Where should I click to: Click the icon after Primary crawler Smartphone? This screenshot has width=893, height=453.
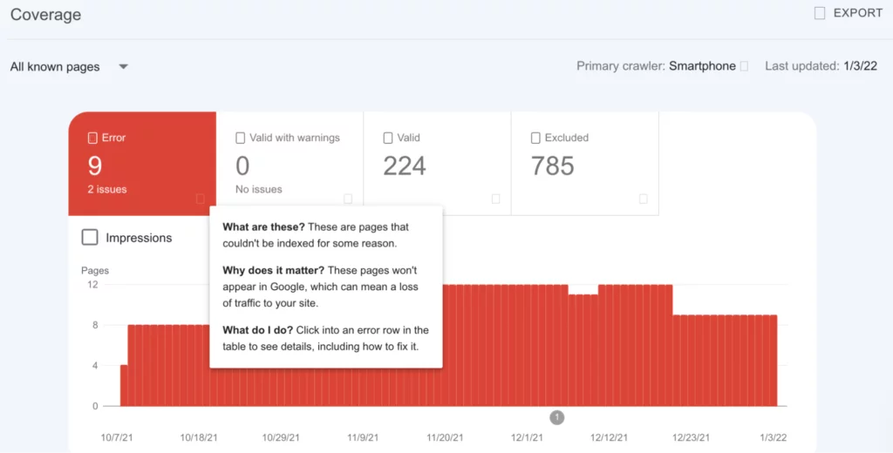point(744,67)
